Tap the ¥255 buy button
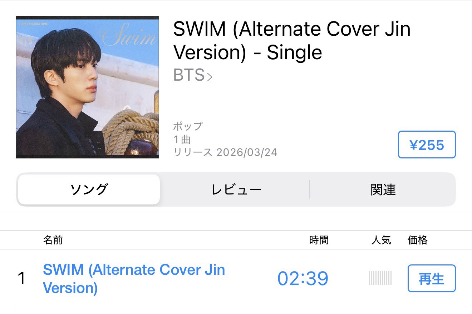Screen dimensions: 472x314 pos(427,145)
